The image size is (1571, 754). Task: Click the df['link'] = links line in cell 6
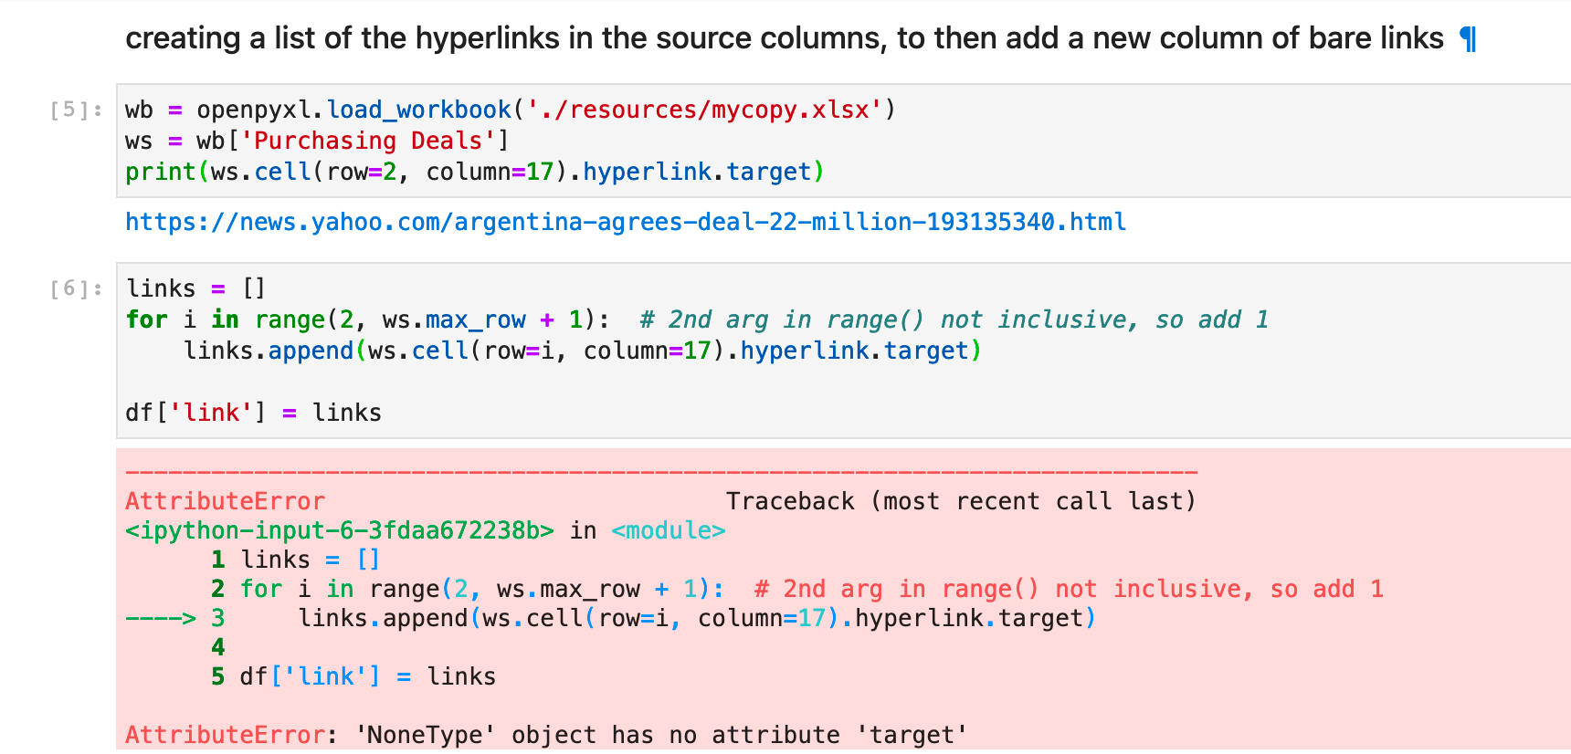click(x=253, y=413)
